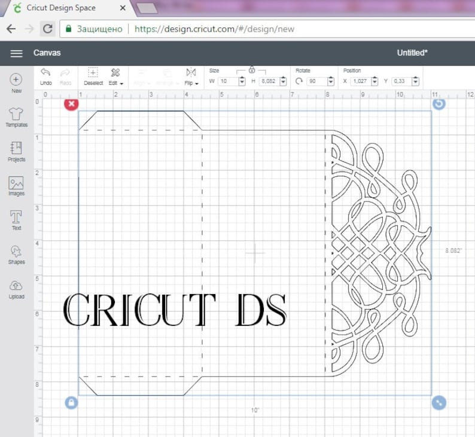Click the Height input field

270,81
